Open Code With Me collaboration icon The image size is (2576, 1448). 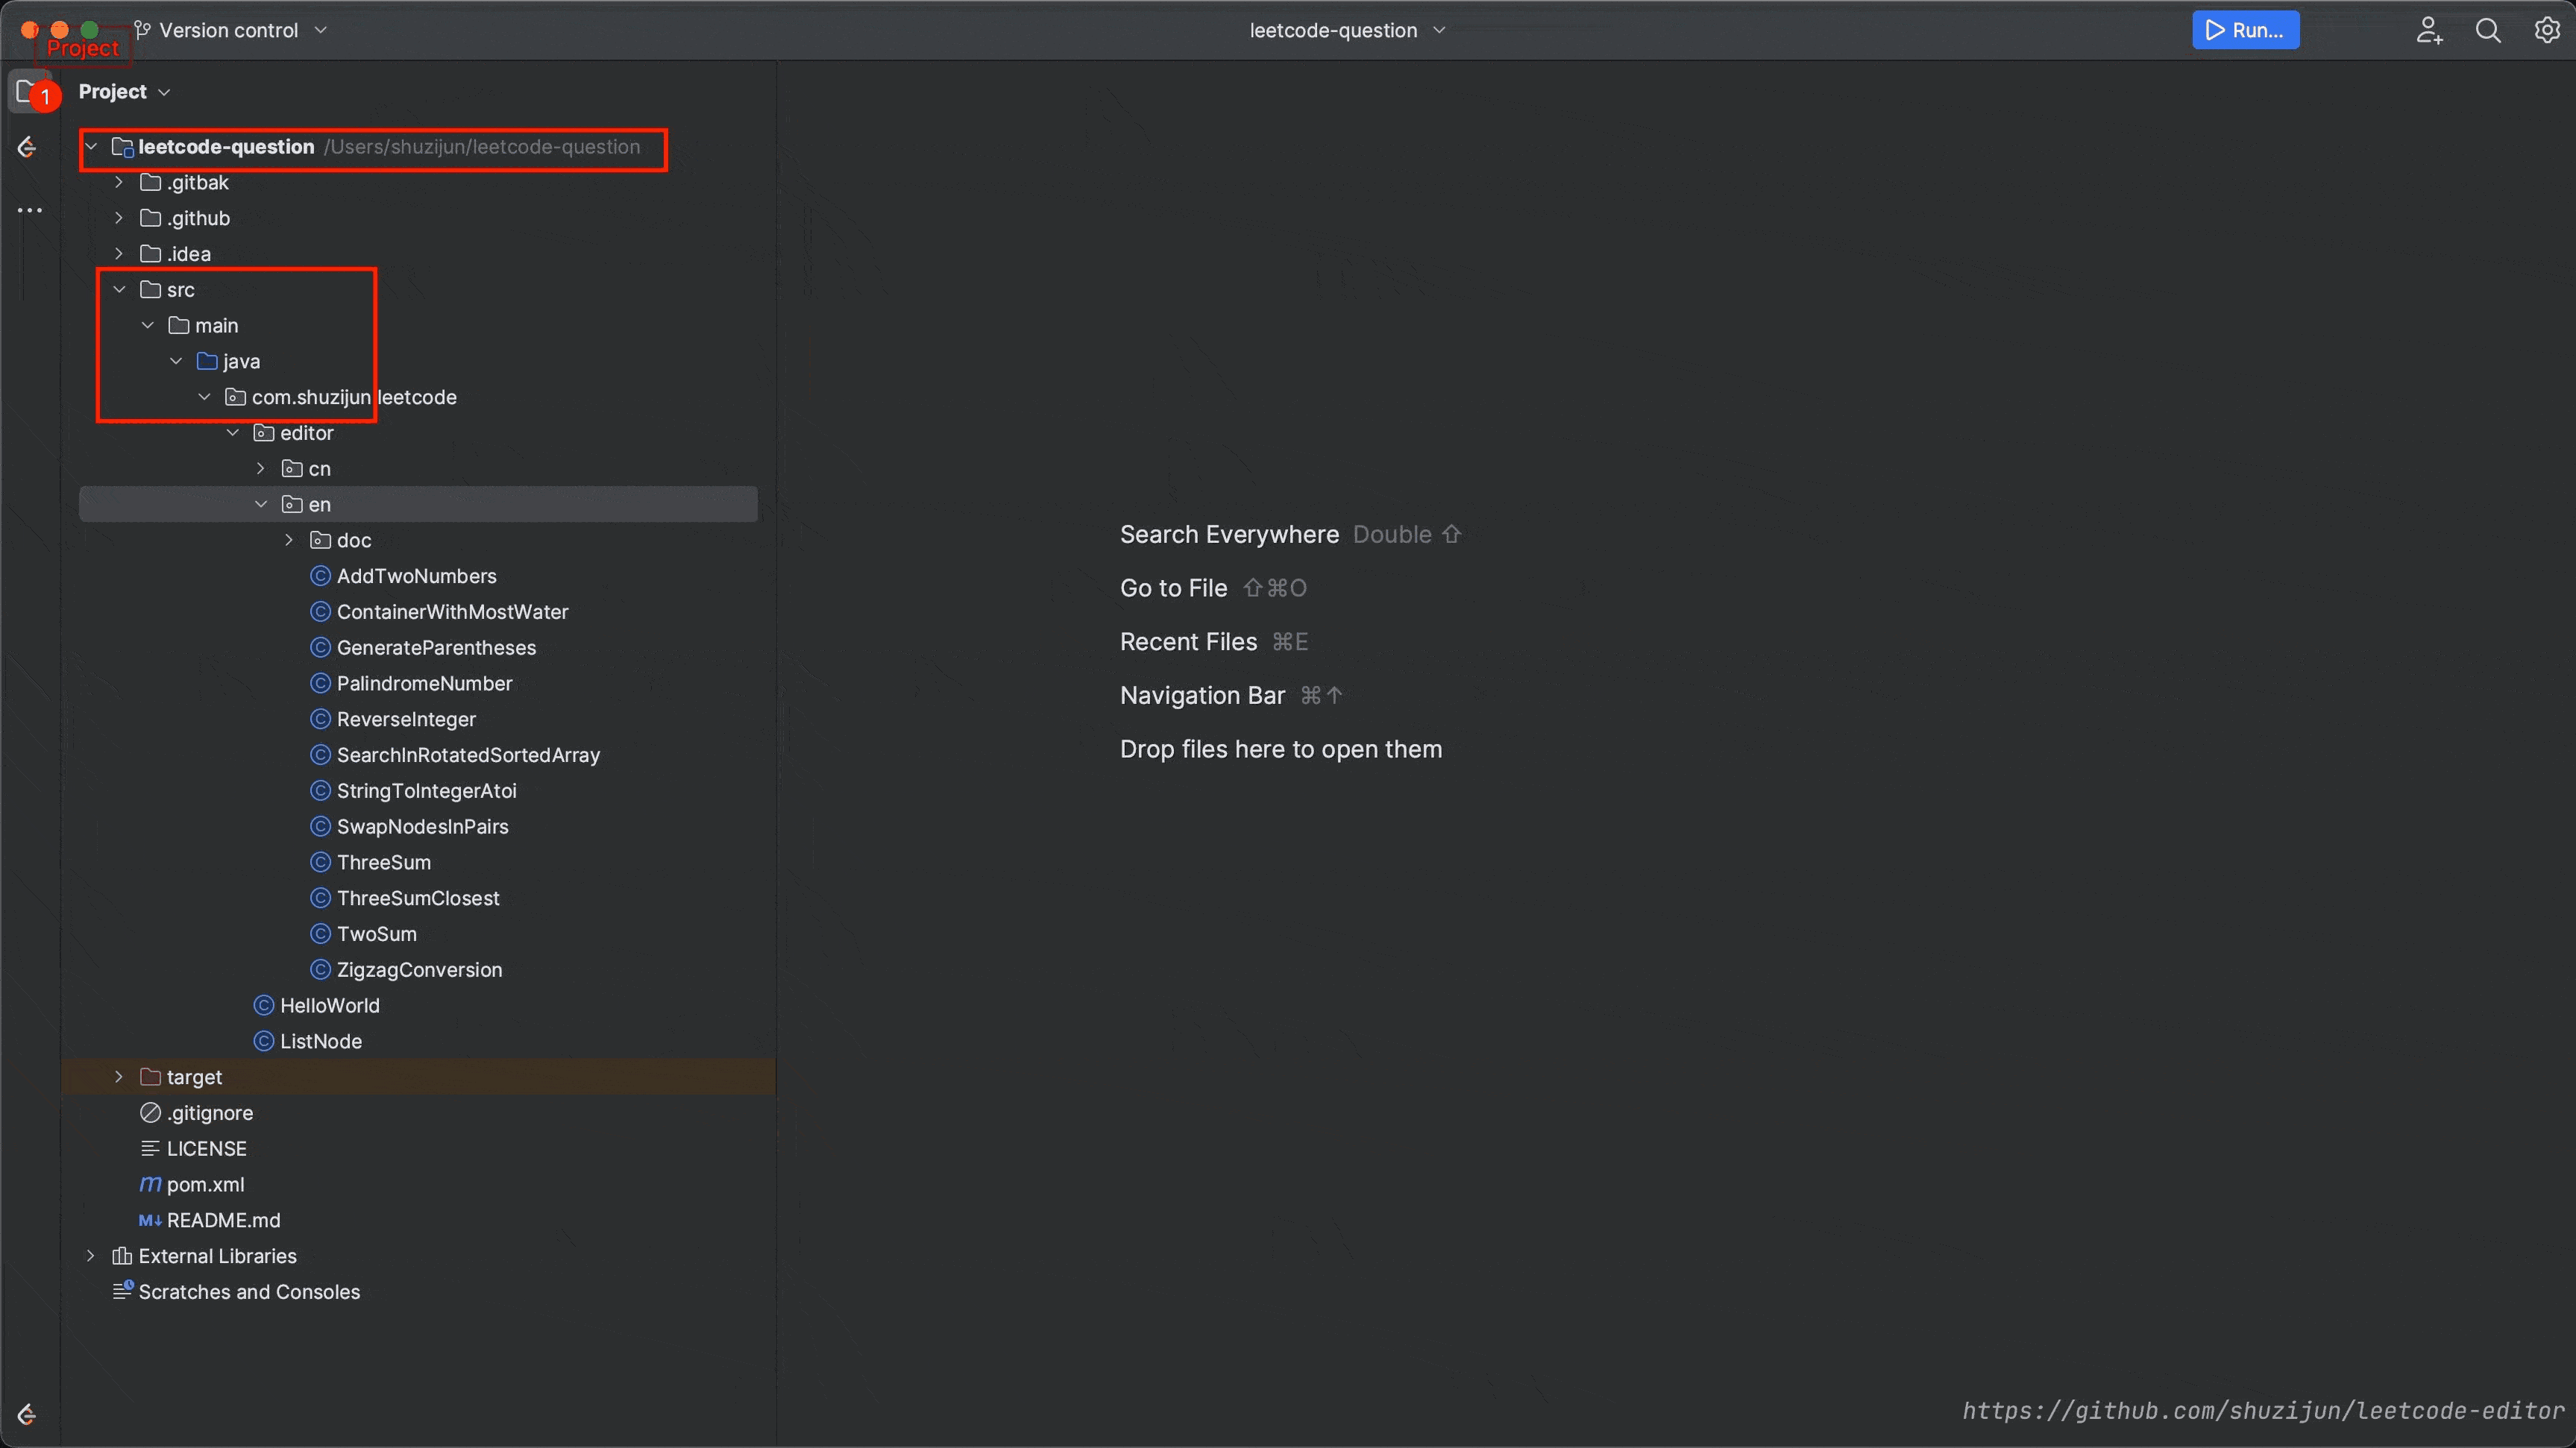[x=2430, y=30]
